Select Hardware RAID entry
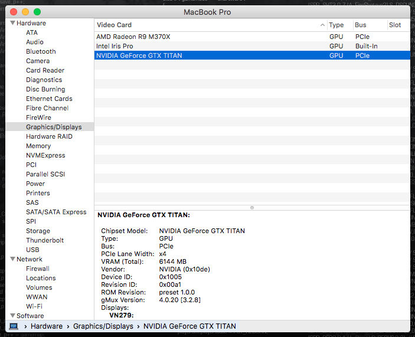Screen dimensions: 415x337 tap(49, 136)
